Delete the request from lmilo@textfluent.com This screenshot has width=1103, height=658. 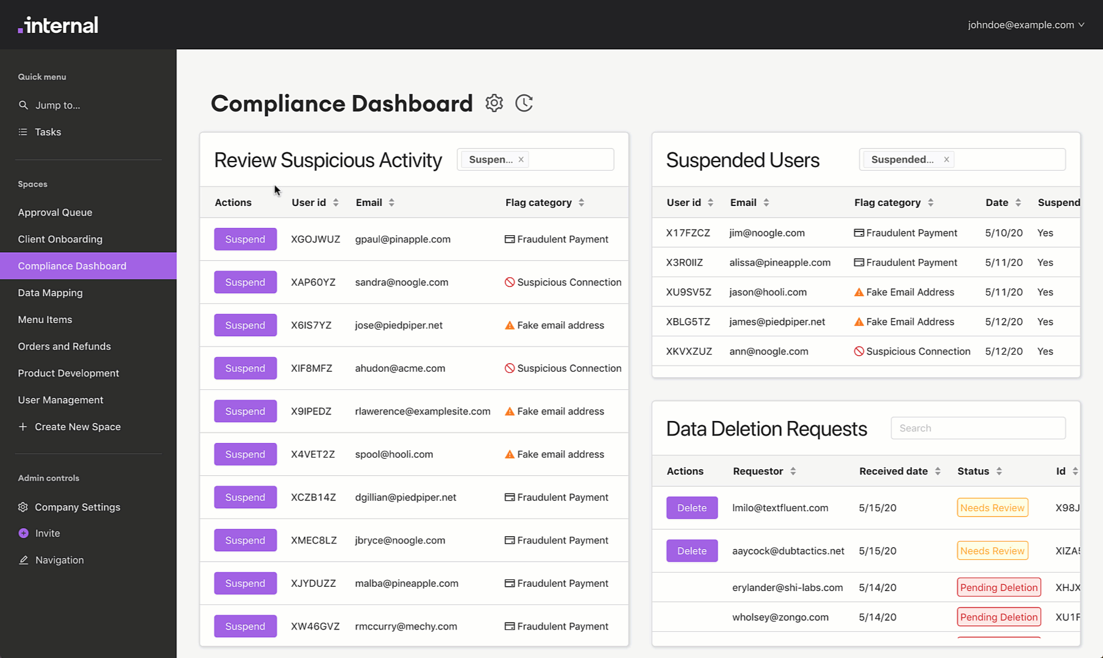tap(691, 507)
